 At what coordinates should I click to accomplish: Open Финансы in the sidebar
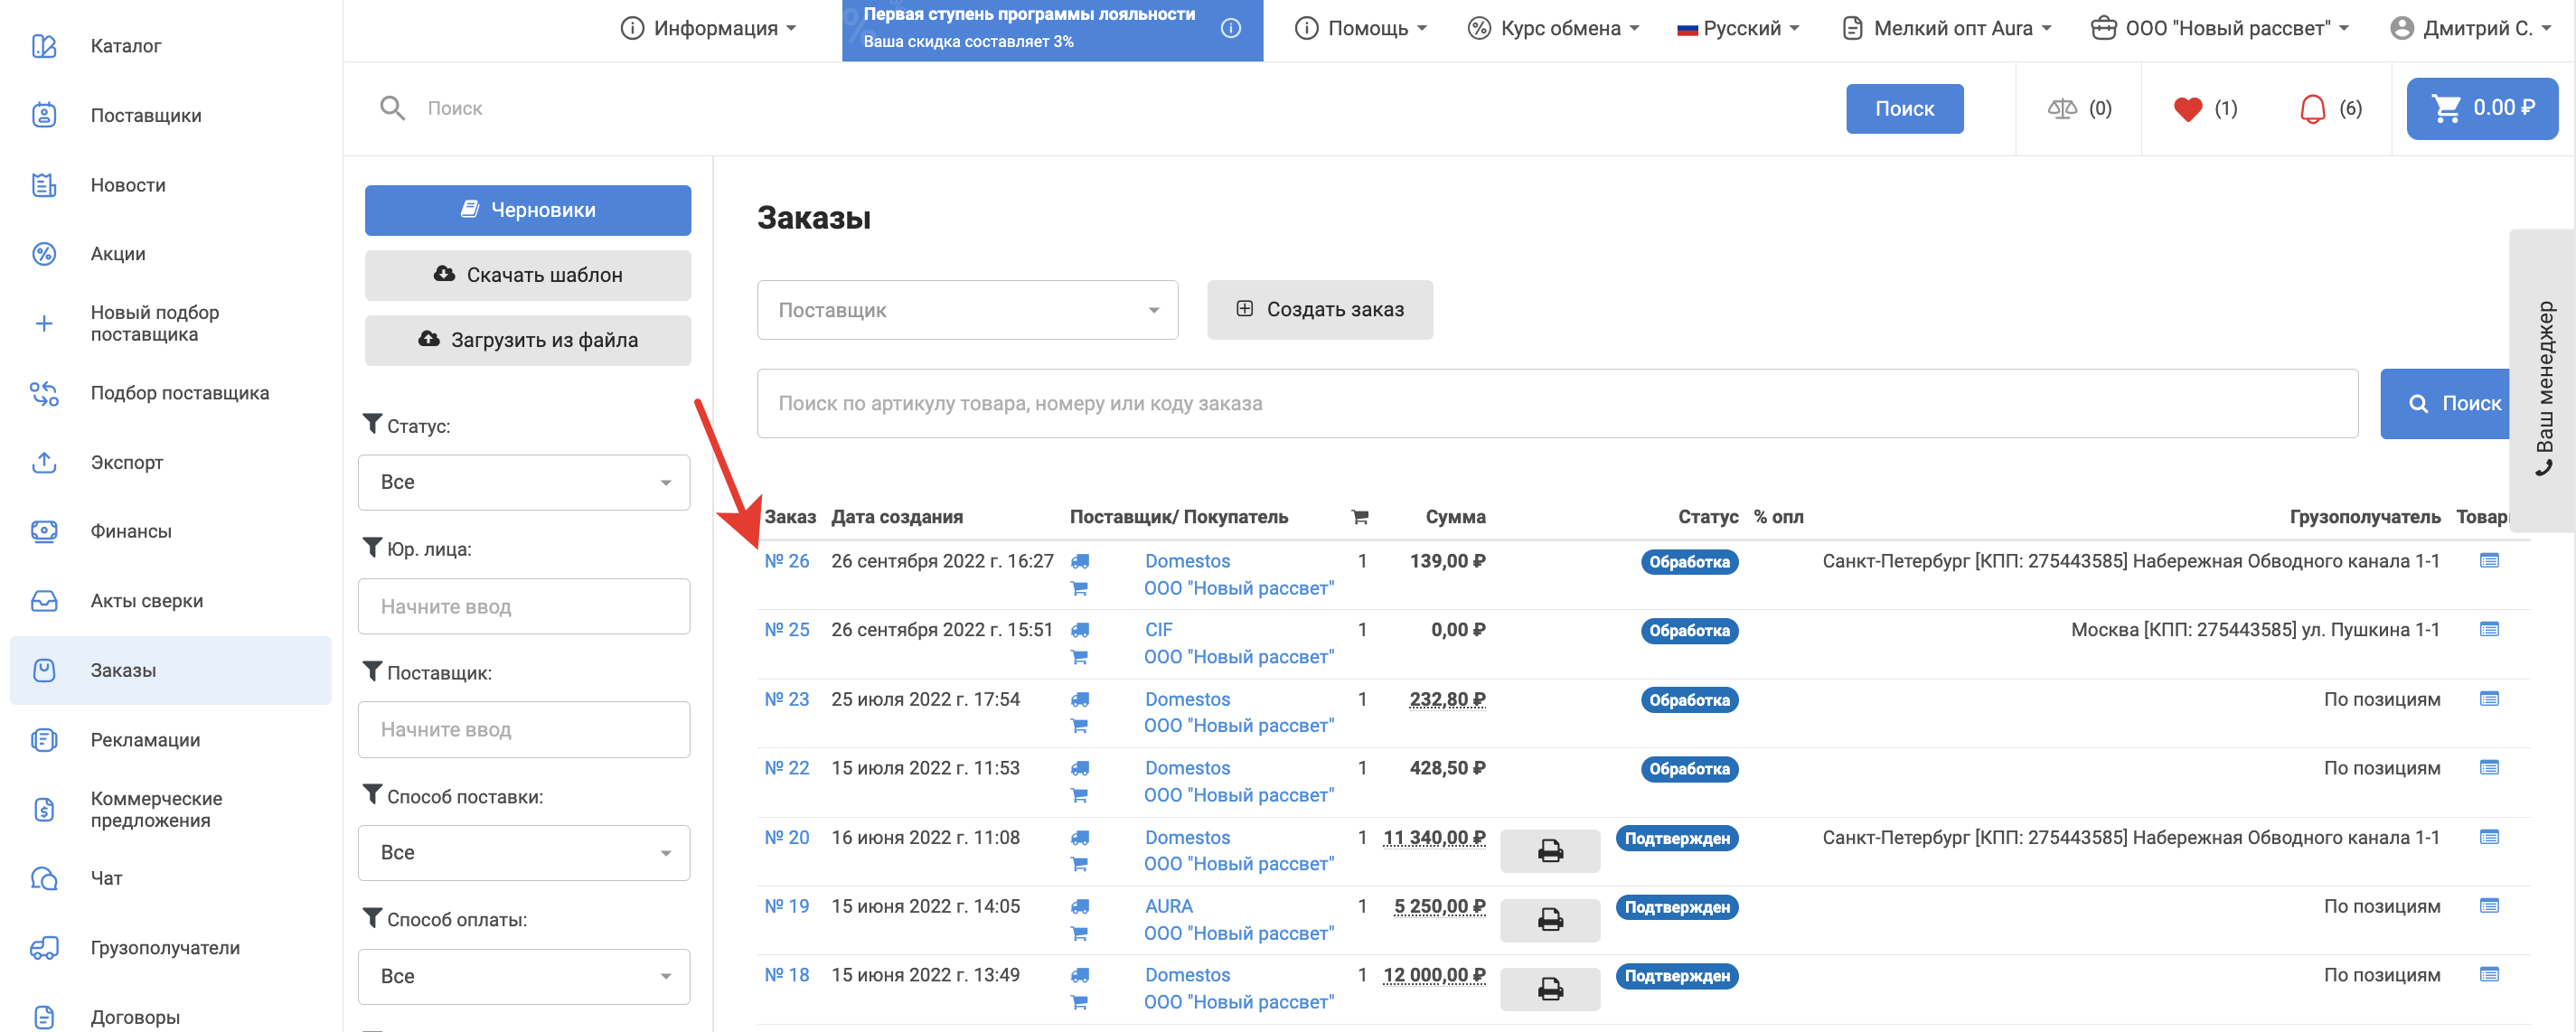(131, 531)
